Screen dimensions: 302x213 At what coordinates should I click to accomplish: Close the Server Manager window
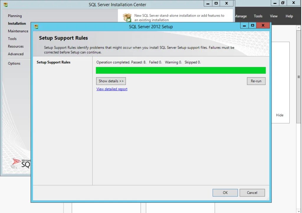click(x=293, y=3)
